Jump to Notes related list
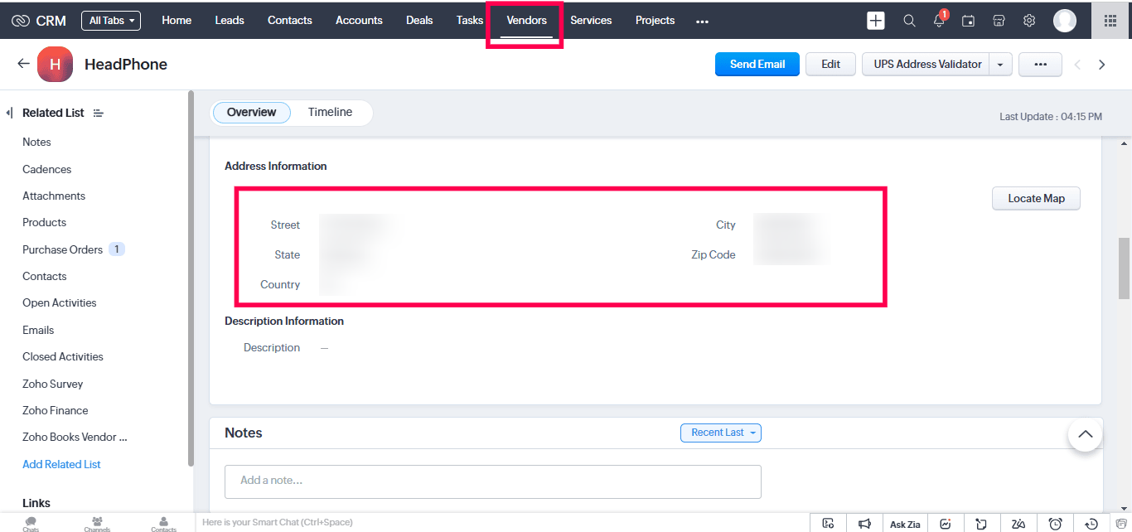Image resolution: width=1132 pixels, height=532 pixels. point(36,143)
